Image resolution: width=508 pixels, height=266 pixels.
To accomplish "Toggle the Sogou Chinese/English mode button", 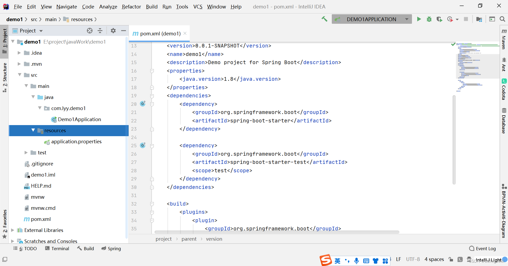I will tap(337, 261).
